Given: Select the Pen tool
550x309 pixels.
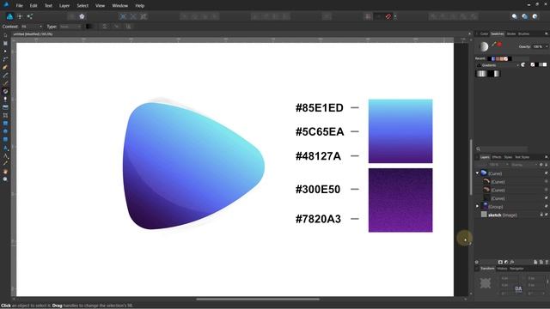Looking at the screenshot, I should [x=5, y=67].
